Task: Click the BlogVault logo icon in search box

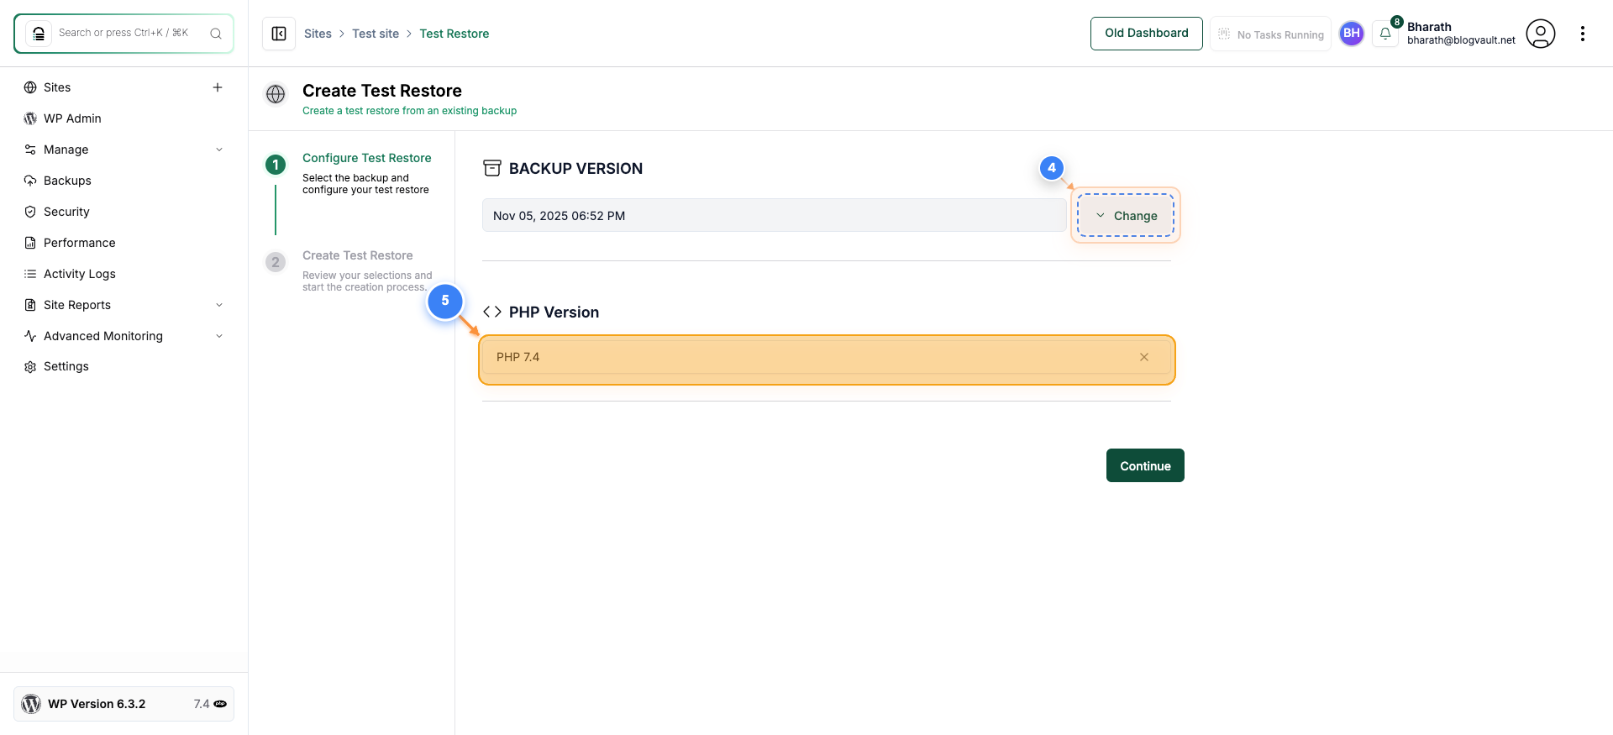Action: coord(39,34)
